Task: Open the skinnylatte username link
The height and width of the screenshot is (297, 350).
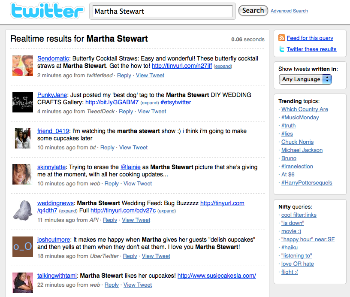Action: 51,167
